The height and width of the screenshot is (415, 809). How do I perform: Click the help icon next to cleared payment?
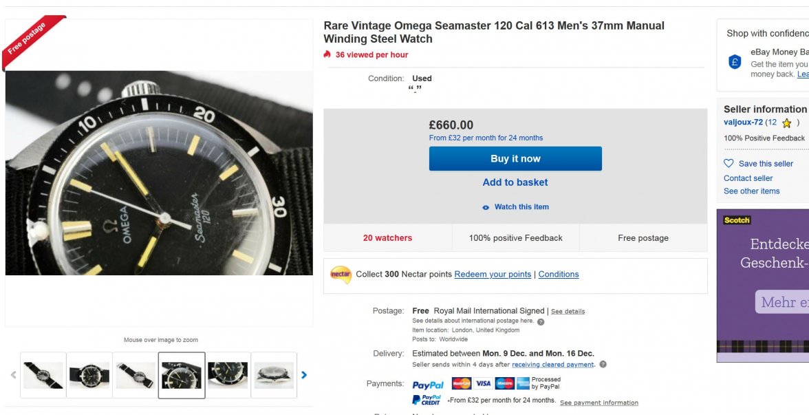point(603,365)
